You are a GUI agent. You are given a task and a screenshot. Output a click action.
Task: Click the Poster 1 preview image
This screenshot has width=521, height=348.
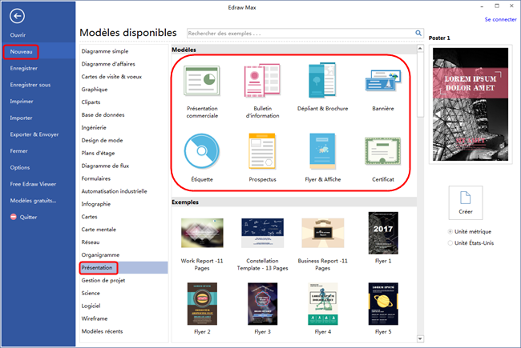471,104
